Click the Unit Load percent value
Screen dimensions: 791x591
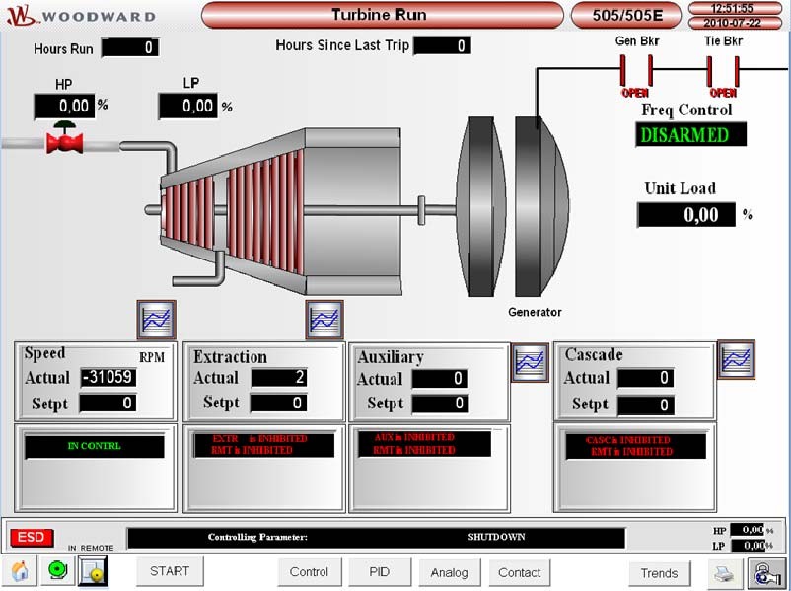686,215
